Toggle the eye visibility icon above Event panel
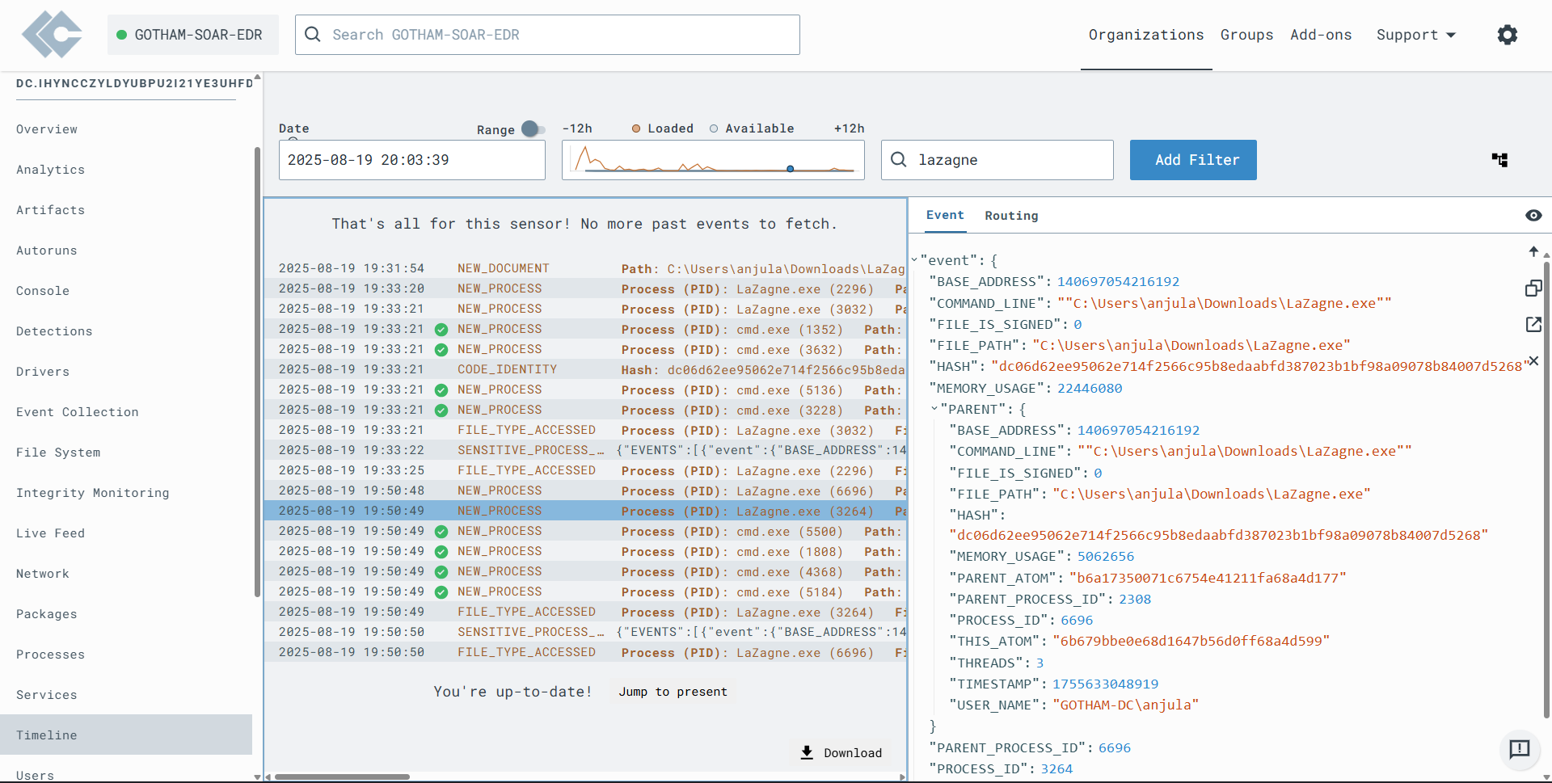This screenshot has width=1552, height=783. point(1534,216)
